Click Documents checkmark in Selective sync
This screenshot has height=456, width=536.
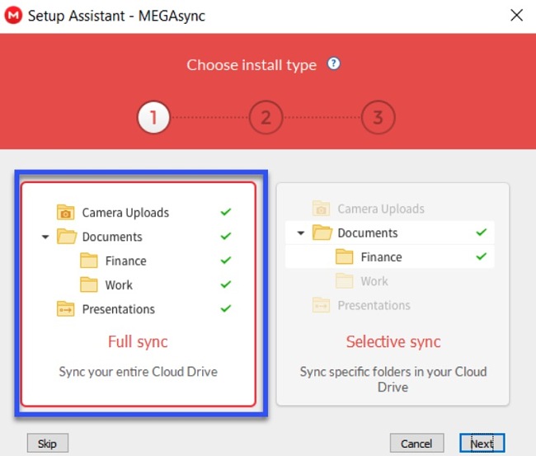point(481,232)
